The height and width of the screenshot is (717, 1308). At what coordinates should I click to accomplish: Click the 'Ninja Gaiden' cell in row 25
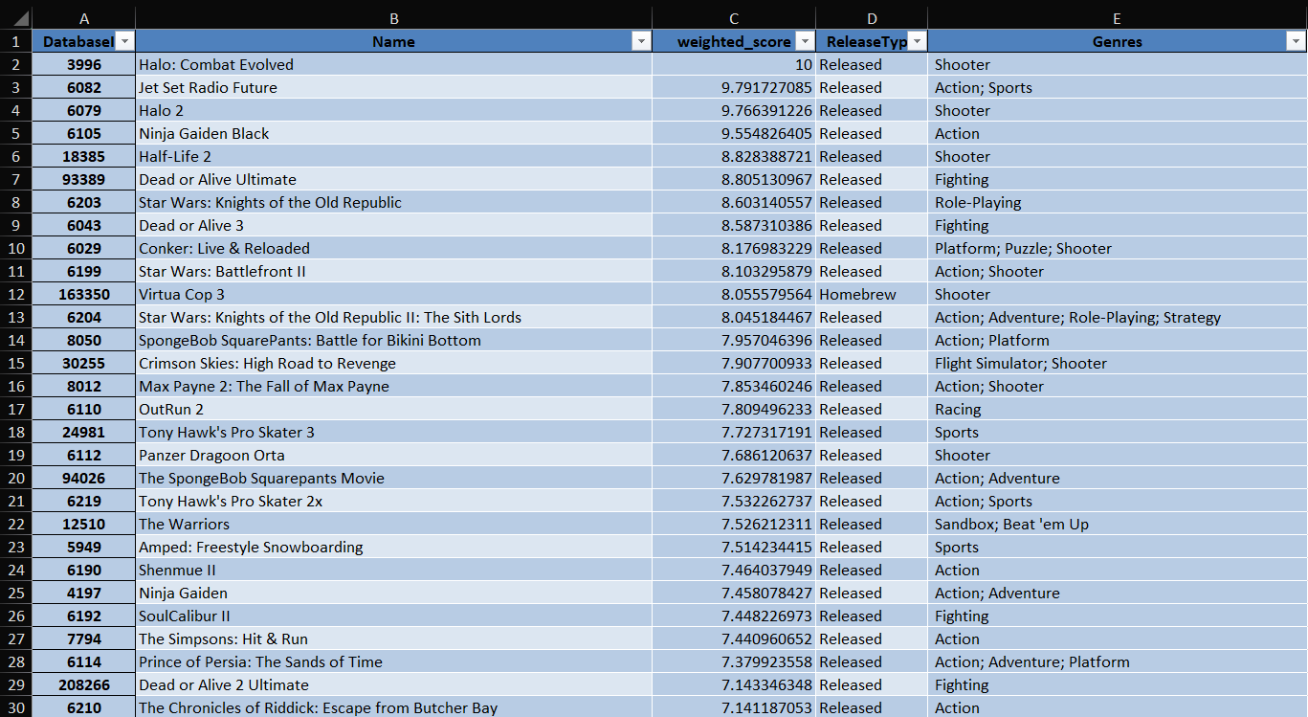point(394,593)
